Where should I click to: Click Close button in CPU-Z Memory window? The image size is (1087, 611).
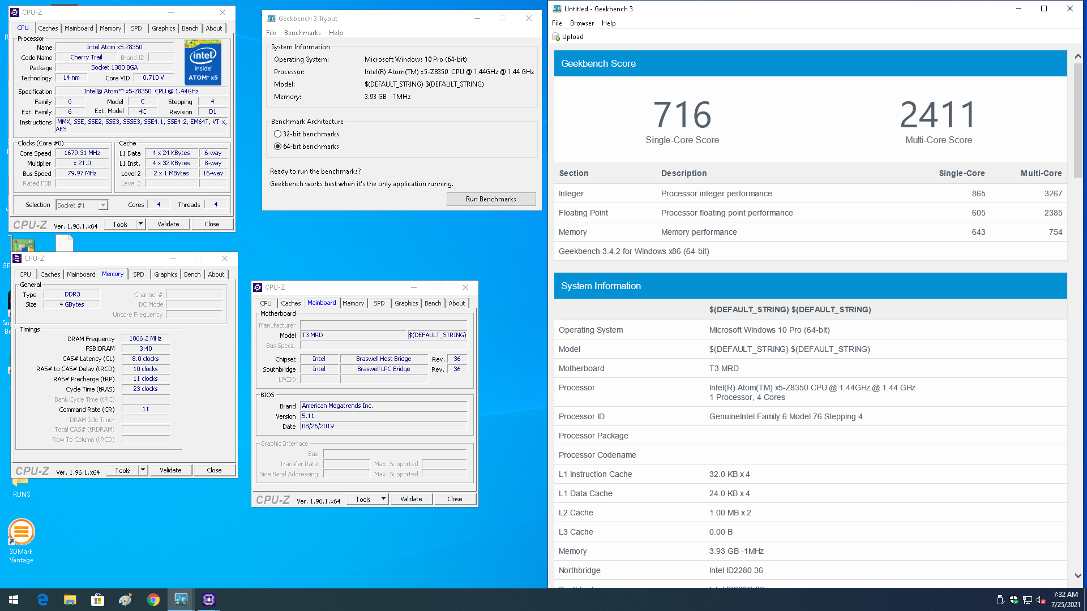tap(214, 470)
